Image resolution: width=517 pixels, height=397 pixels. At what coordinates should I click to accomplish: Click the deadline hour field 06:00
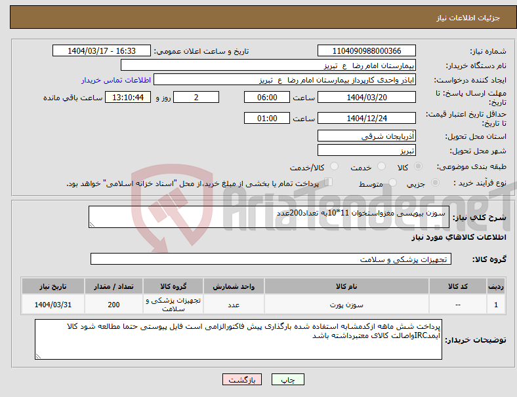267,97
